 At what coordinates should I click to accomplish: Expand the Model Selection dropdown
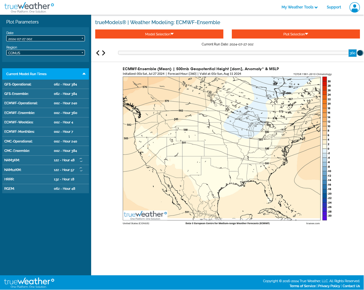click(159, 34)
